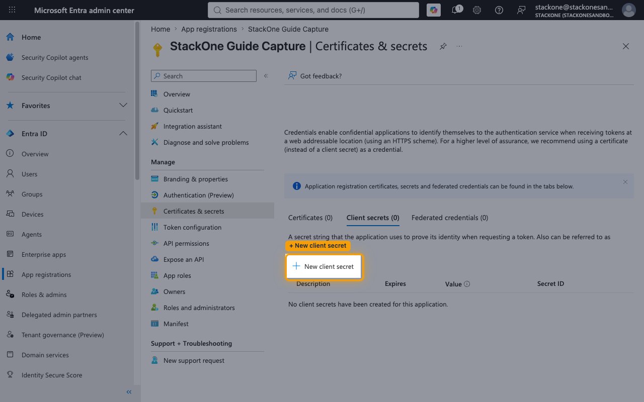This screenshot has height=402, width=644.
Task: Open the more options ellipsis
Action: click(459, 46)
